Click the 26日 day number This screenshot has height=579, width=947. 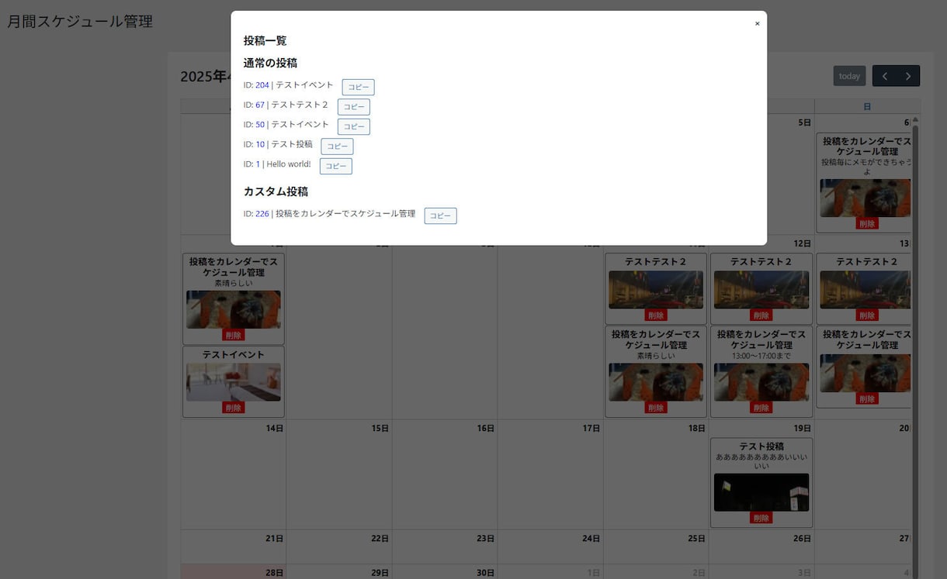(x=802, y=539)
